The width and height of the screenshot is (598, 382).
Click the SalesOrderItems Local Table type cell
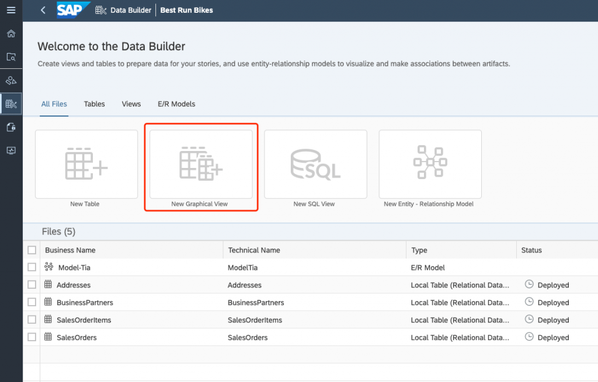[x=460, y=320]
